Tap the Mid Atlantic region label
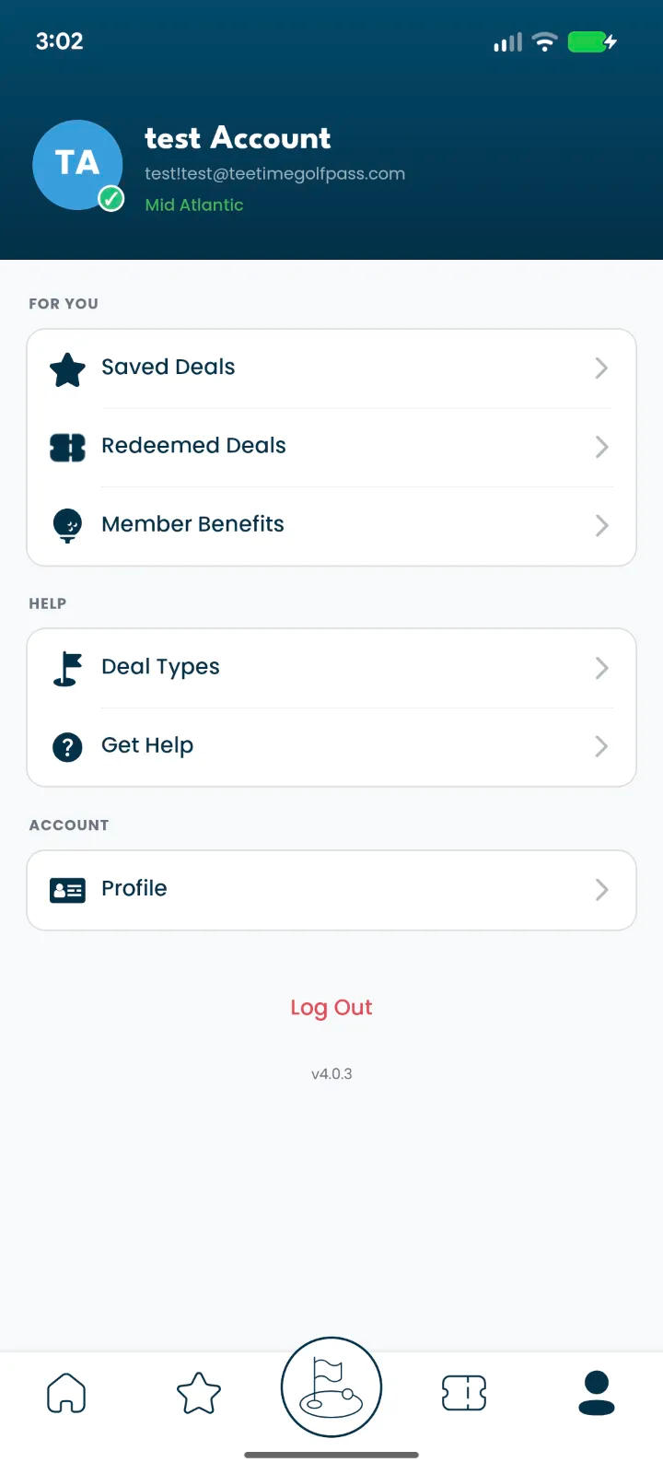The height and width of the screenshot is (1474, 663). click(x=194, y=205)
